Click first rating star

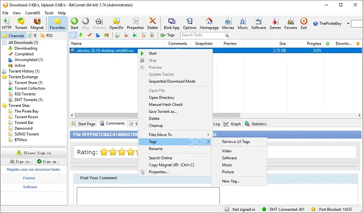tap(104, 152)
